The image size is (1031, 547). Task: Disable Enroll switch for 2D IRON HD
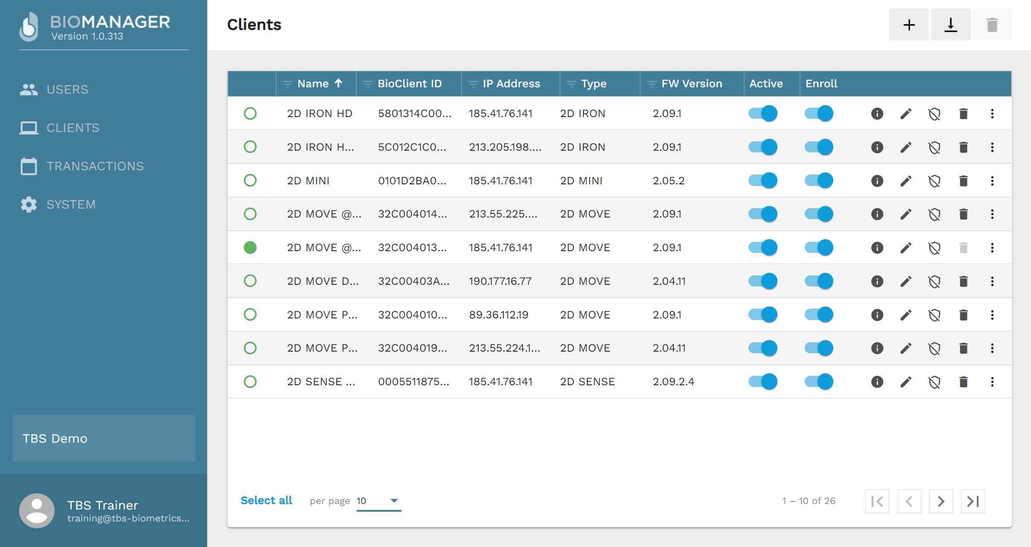tap(819, 114)
